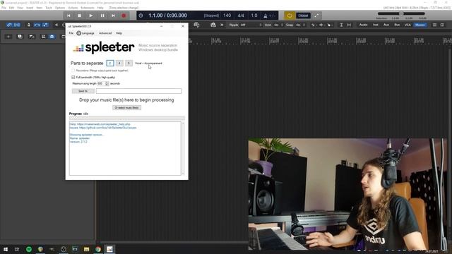
Task: Open the File menu in SpleeterGUI
Action: 71,33
